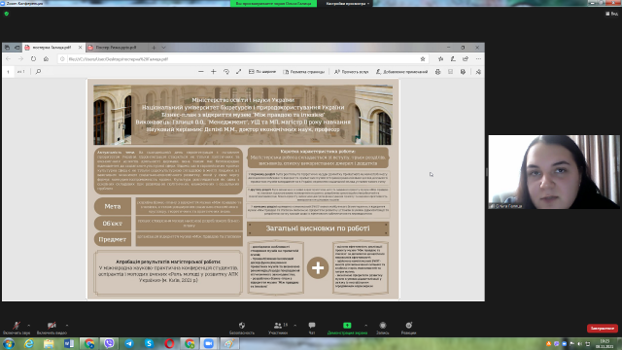Screen dimensions: 622x350
Task: Zoom in the PDF
Action: click(214, 72)
